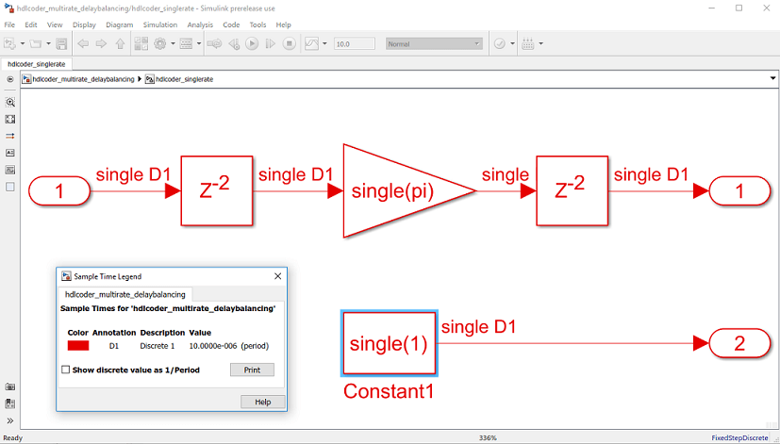This screenshot has width=780, height=444.
Task: Click the Image palette icon
Action: click(x=10, y=170)
